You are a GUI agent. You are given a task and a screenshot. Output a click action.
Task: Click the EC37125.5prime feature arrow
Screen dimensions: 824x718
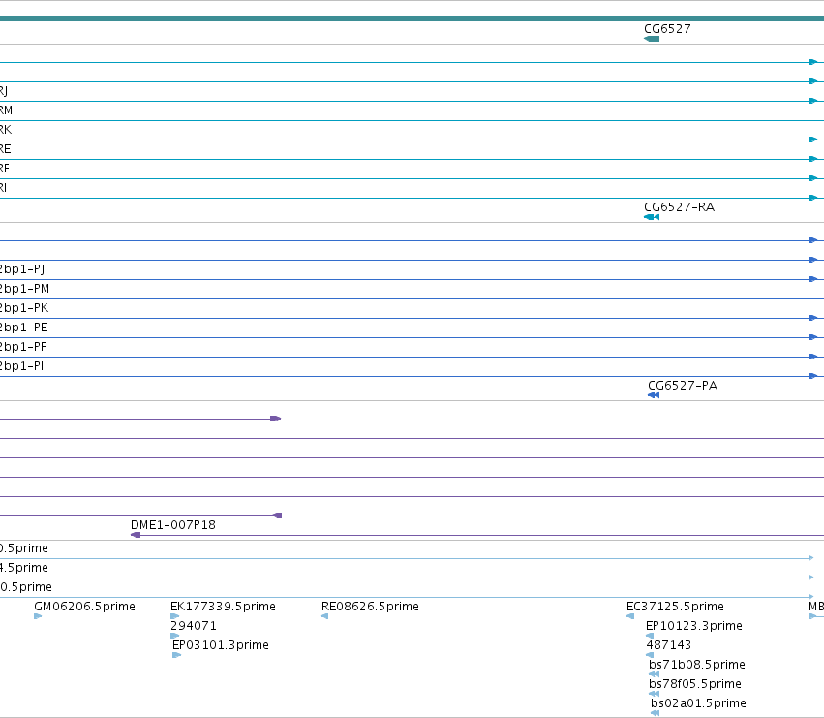[630, 616]
